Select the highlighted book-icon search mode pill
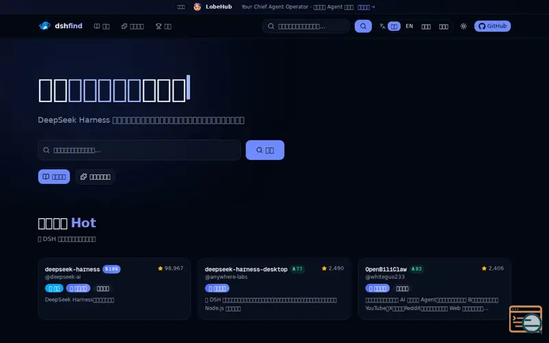This screenshot has width=549, height=343. [x=54, y=177]
